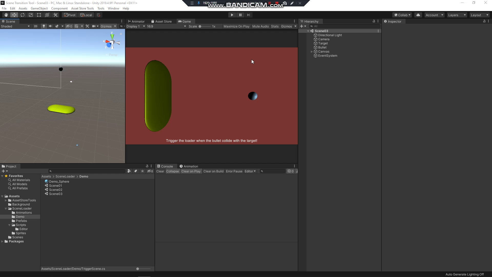Toggle scene audio speaker icon
The height and width of the screenshot is (277, 492).
pos(50,26)
